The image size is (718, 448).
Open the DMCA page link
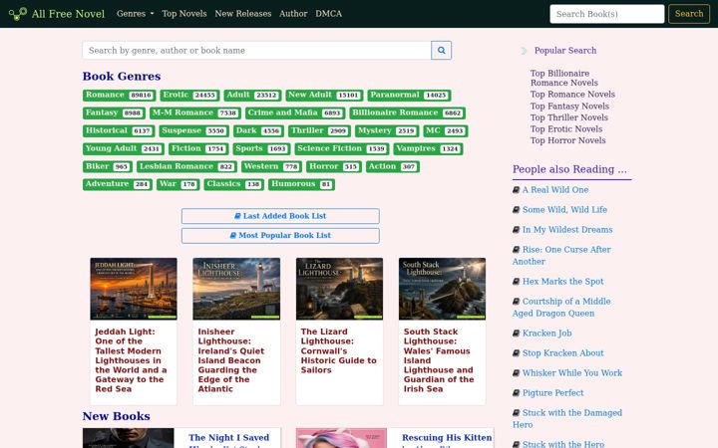(x=328, y=14)
